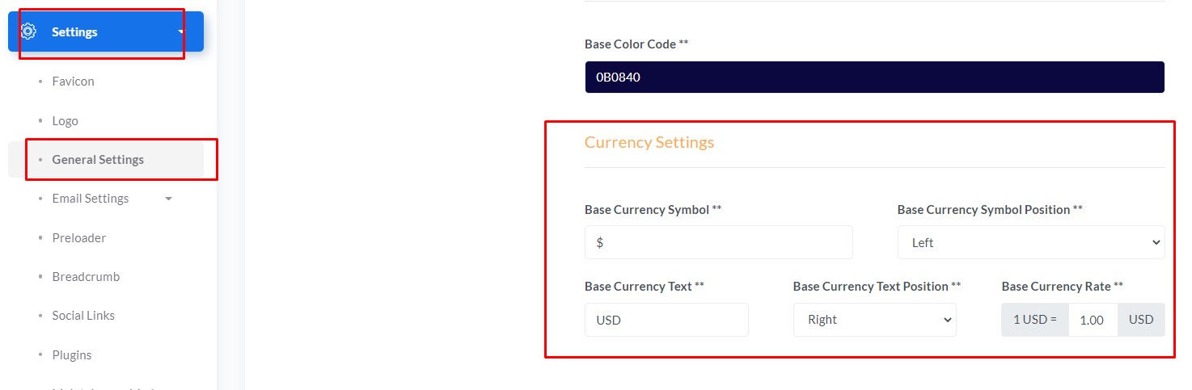This screenshot has width=1192, height=390.
Task: Click the "1 USD =" rate prefix
Action: [1035, 320]
